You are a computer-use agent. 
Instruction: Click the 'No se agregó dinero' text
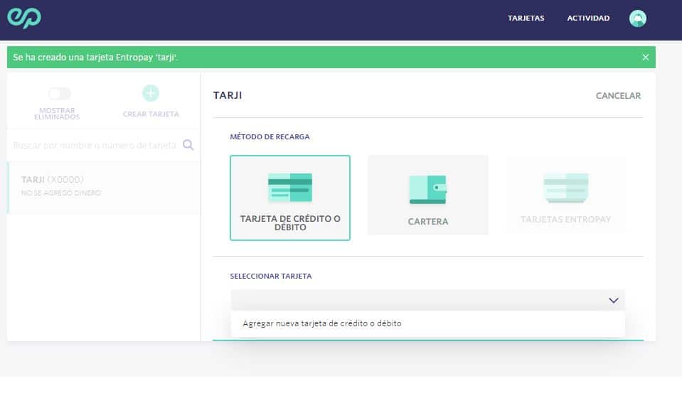coord(61,193)
